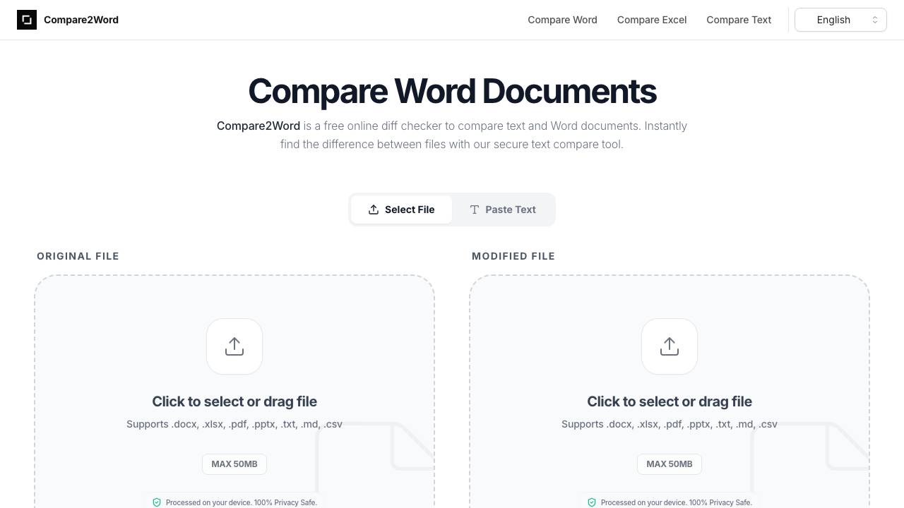Go to Compare Word page
The width and height of the screenshot is (904, 508).
pyautogui.click(x=562, y=20)
